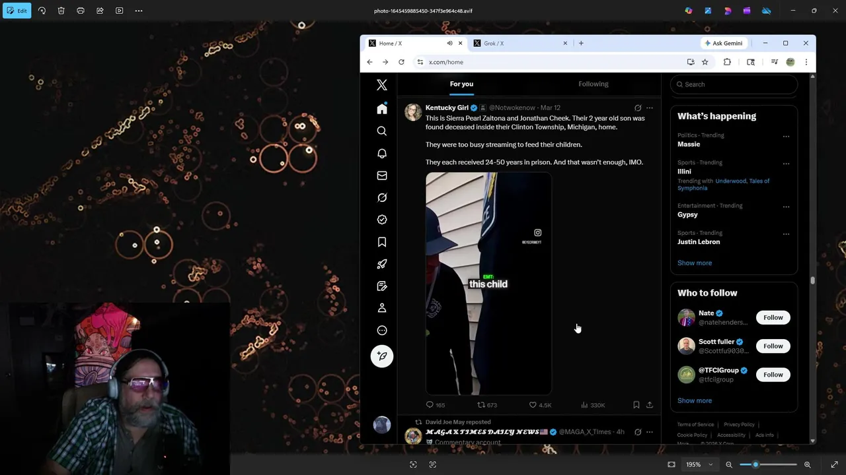Screen dimensions: 846x475
Task: Open the browser extensions menu
Action: [x=727, y=62]
